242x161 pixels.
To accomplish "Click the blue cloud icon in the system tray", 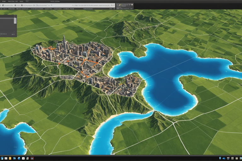I will point(224,158).
